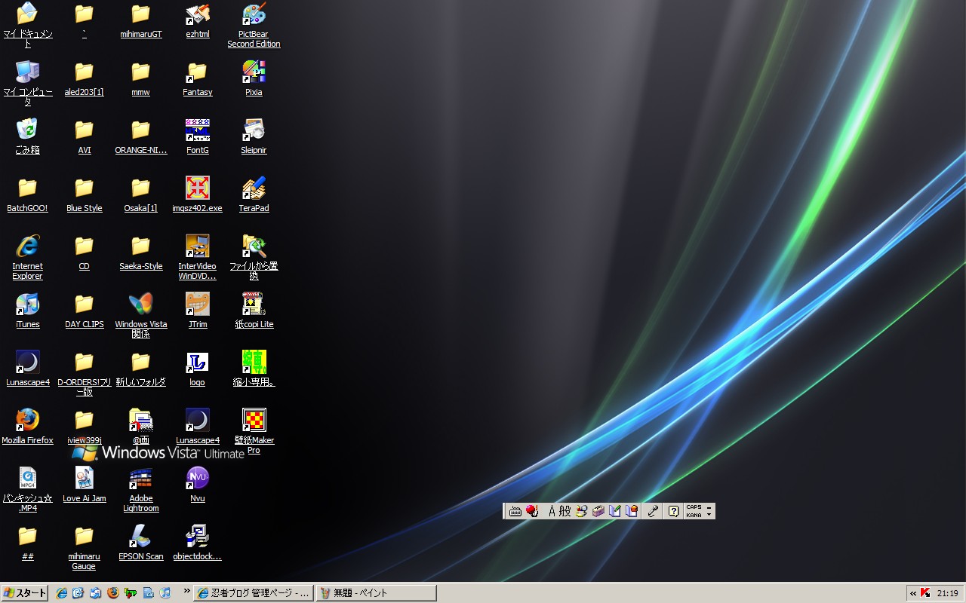Expand hidden system tray icons
Image resolution: width=966 pixels, height=603 pixels.
[x=913, y=593]
